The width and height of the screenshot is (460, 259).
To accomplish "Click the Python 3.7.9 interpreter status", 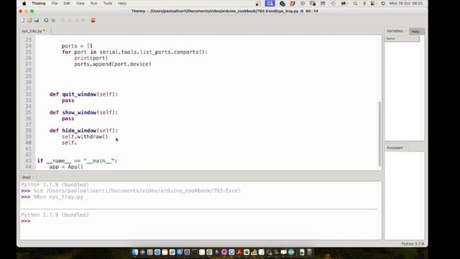I will [x=413, y=244].
